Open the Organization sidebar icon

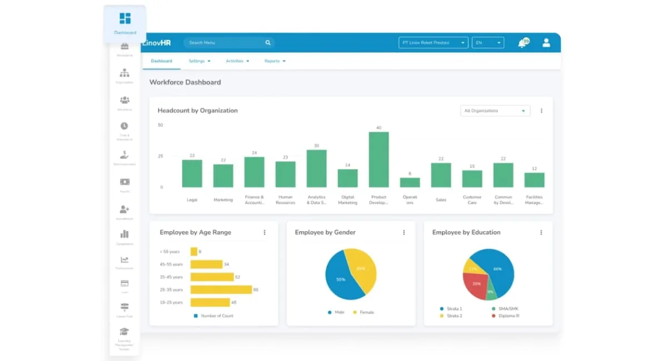(125, 73)
